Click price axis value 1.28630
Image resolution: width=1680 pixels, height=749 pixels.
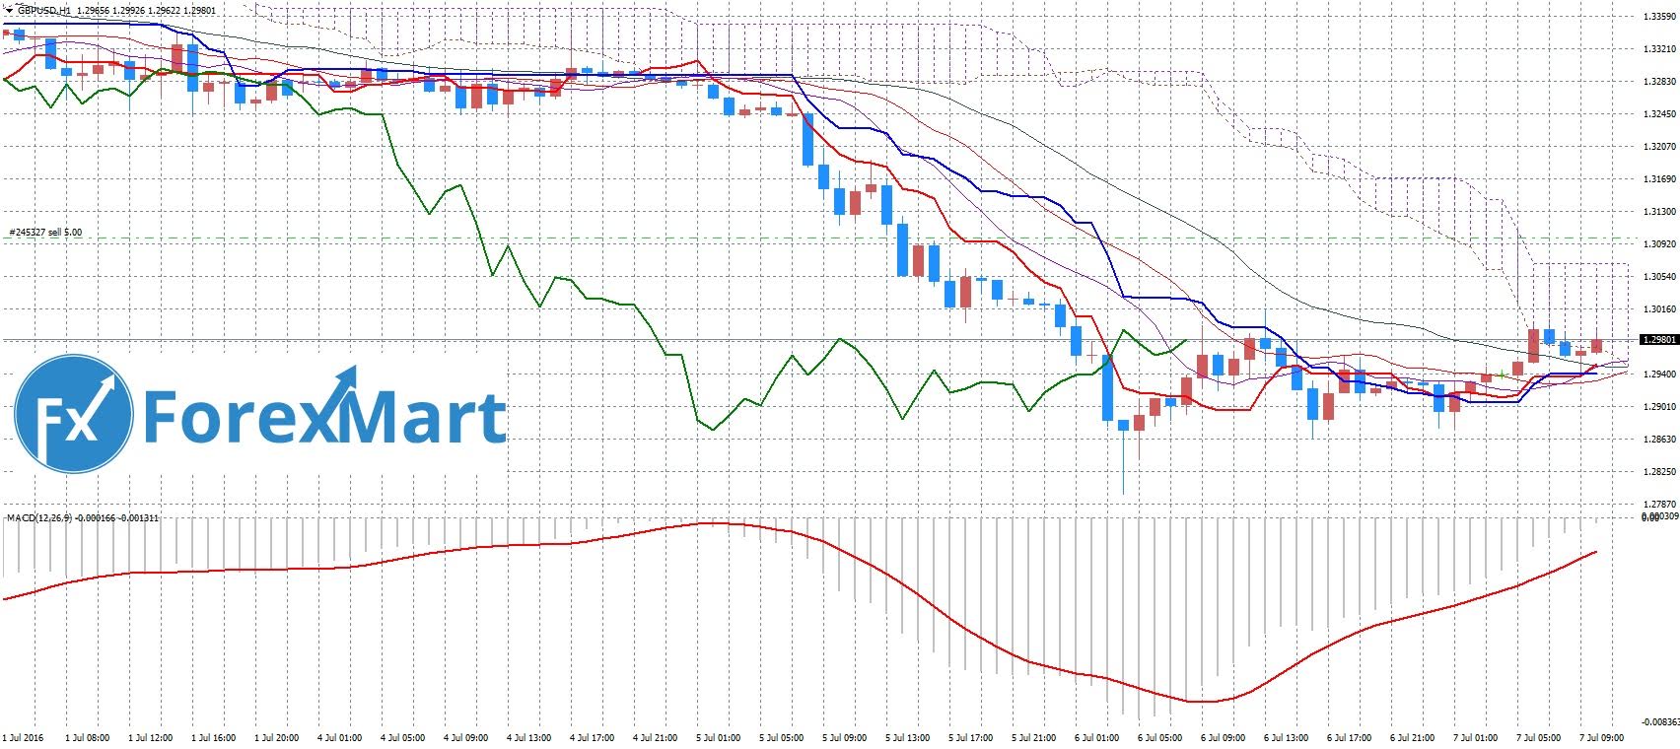(1658, 440)
